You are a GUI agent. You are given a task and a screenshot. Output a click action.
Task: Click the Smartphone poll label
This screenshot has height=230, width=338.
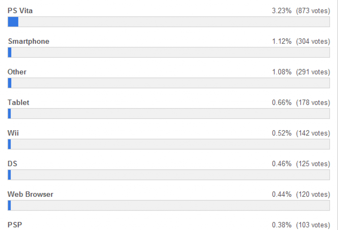29,41
